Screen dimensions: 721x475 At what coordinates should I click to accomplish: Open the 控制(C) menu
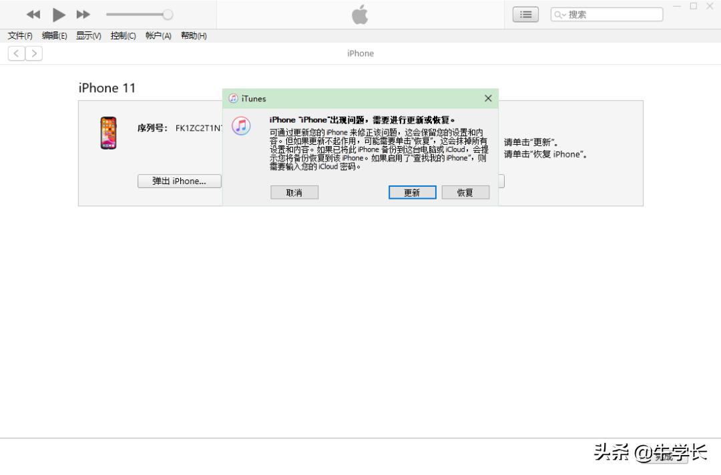point(123,35)
